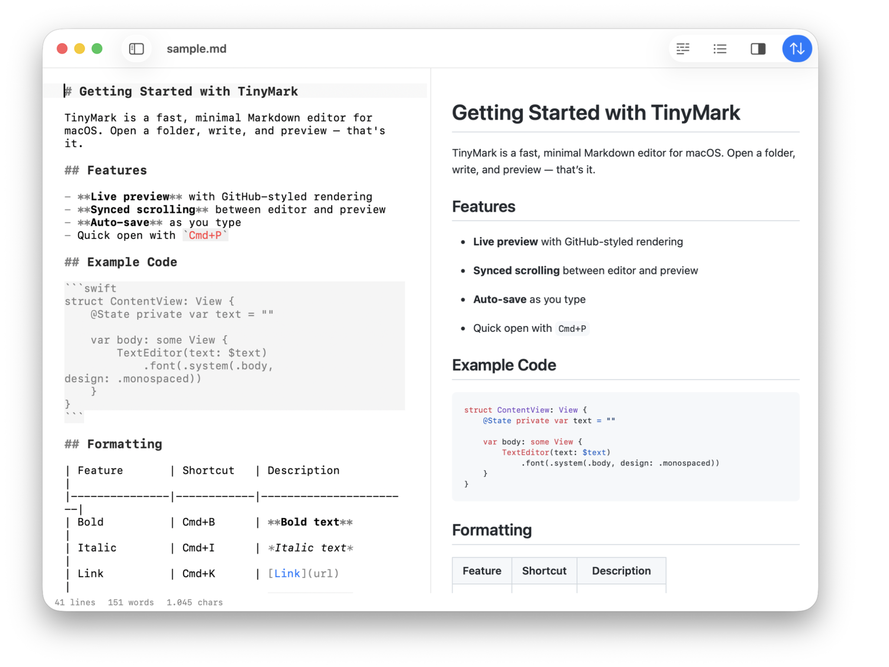Click the Shortcut column header in the preview table
Viewport: 889px width, 667px height.
(x=544, y=571)
